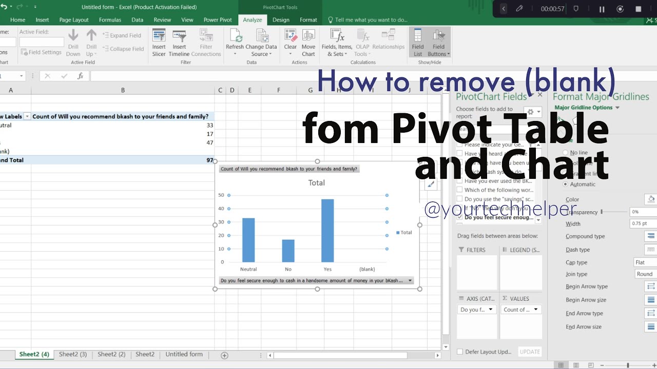The image size is (657, 369).
Task: Click the OLAP Tools icon
Action: (362, 43)
